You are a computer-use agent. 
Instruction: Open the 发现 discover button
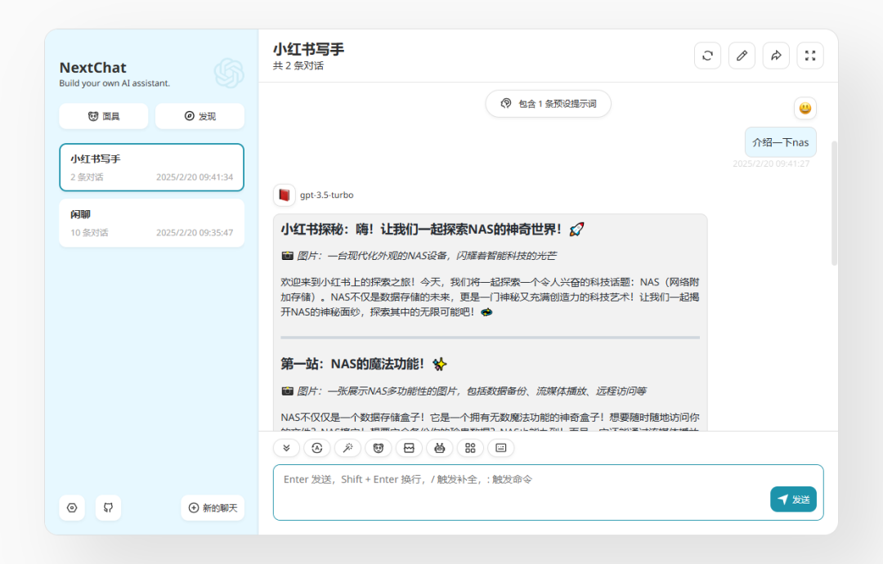click(200, 116)
